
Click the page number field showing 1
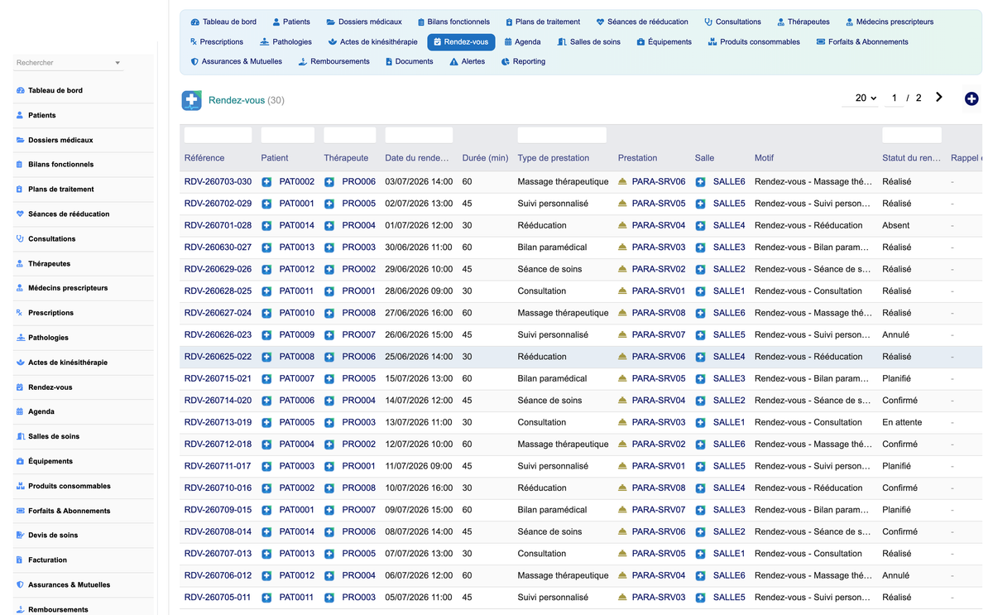point(894,98)
